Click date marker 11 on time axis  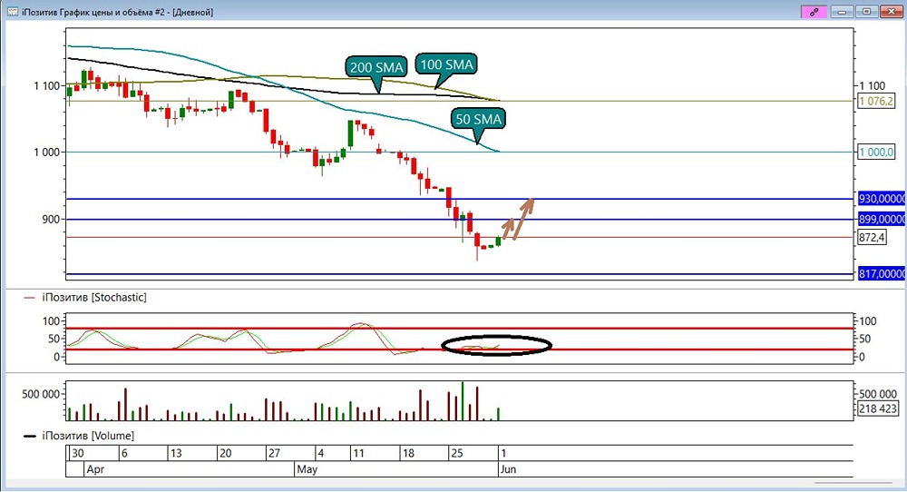(358, 453)
